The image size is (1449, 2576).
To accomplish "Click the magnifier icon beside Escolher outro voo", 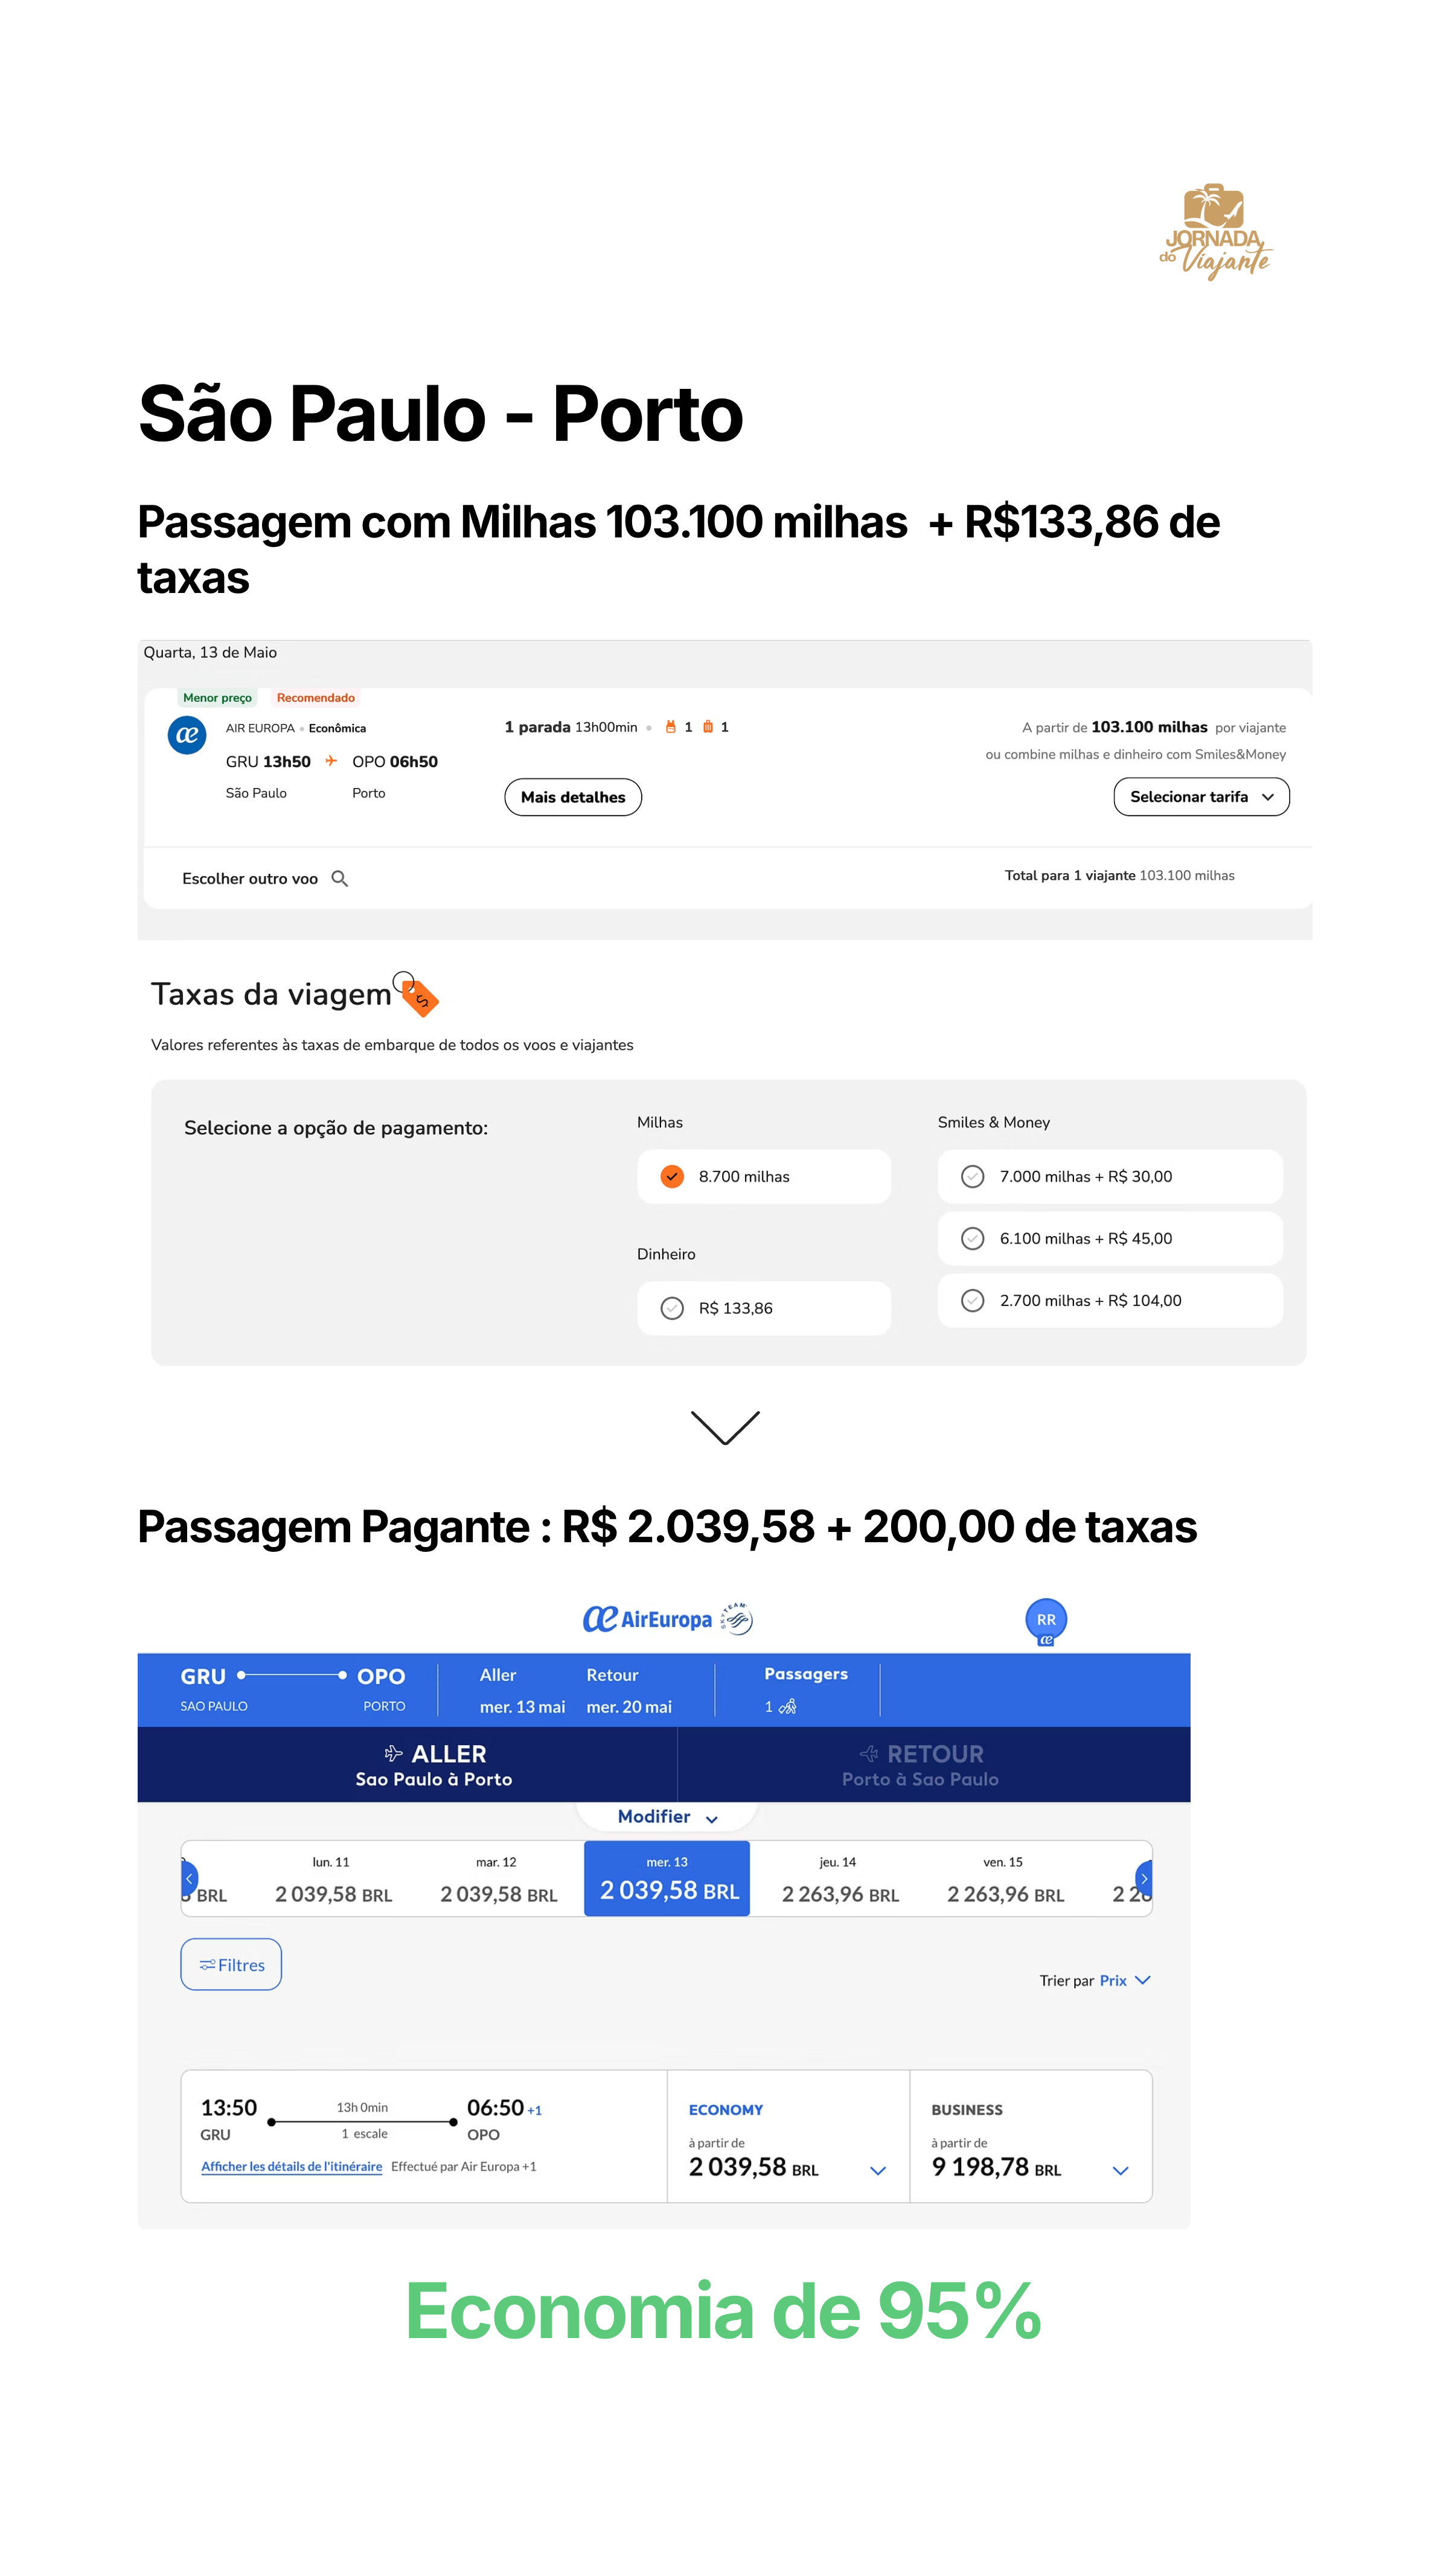I will pos(340,878).
